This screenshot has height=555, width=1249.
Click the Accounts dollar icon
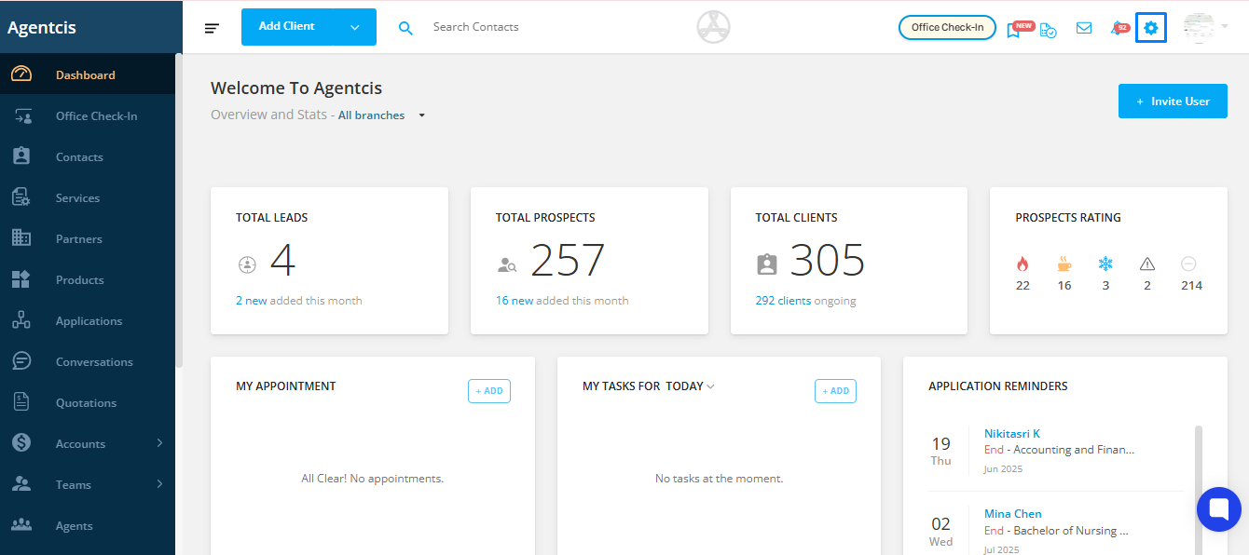[x=21, y=443]
